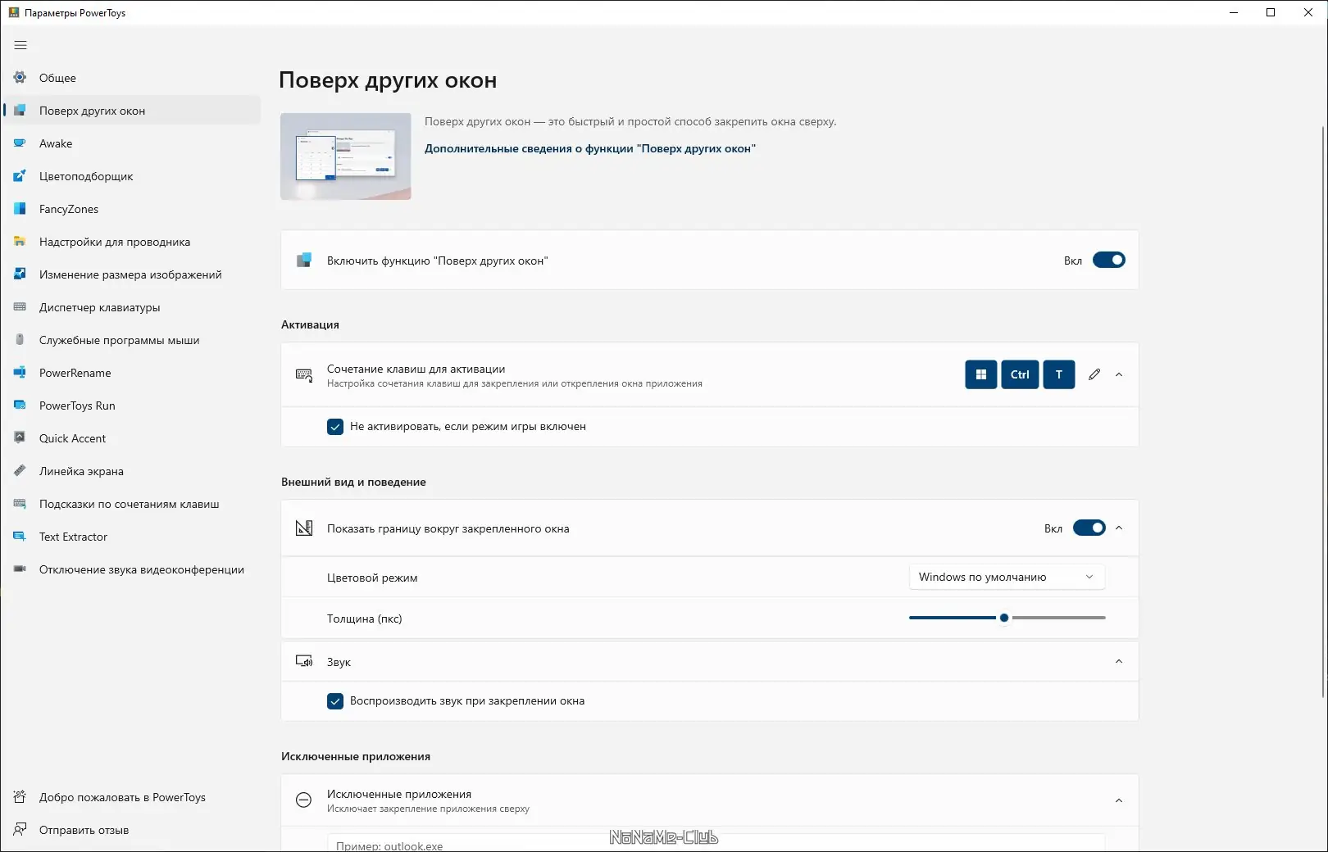
Task: Open the Цветовой режим dropdown
Action: [1006, 577]
